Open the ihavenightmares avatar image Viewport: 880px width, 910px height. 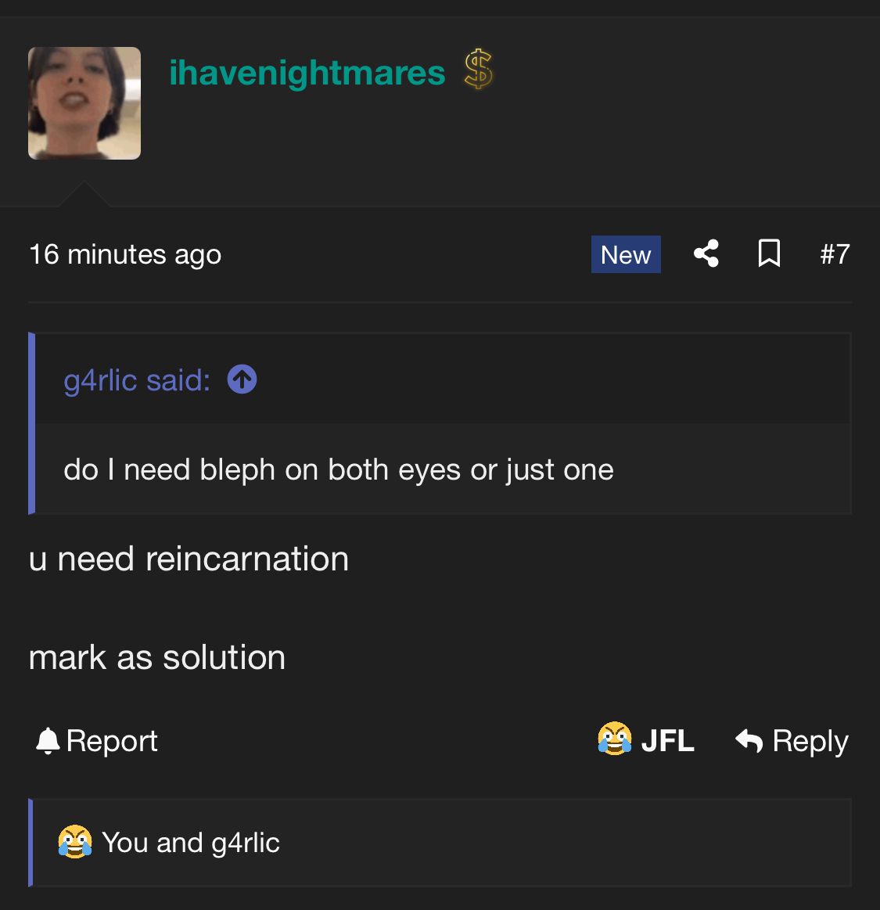pos(84,103)
